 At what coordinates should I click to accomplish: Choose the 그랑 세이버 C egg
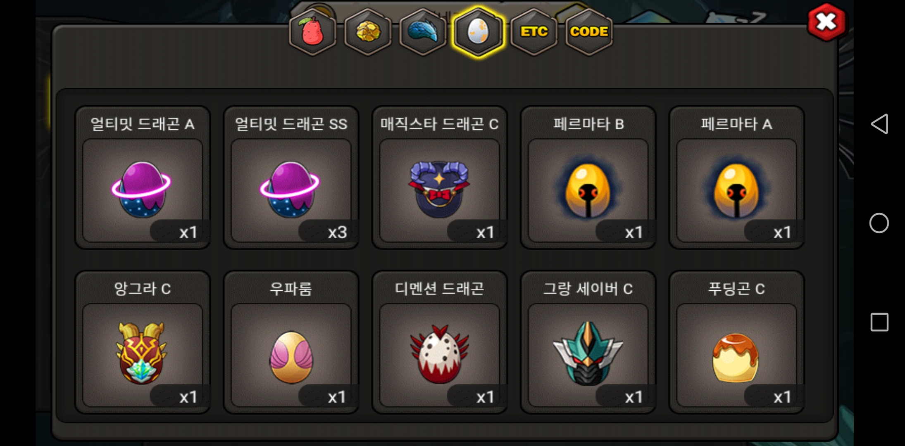click(x=588, y=342)
